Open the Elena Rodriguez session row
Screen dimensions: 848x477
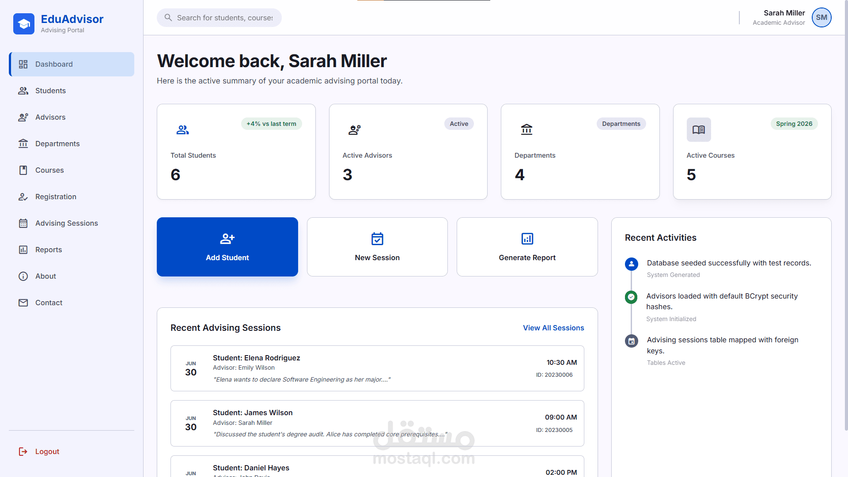click(377, 368)
